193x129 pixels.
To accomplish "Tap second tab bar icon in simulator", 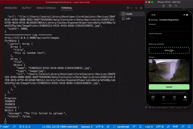I will pyautogui.click(x=164, y=98).
